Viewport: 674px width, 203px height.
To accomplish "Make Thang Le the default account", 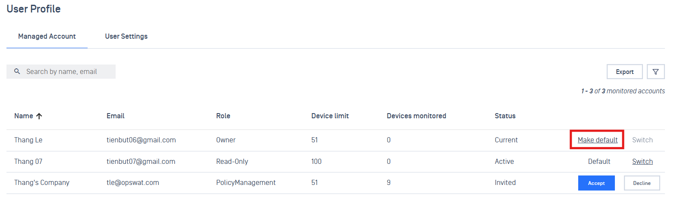I will [597, 140].
